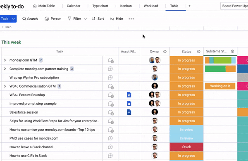Switch to the Workload tab
This screenshot has width=248, height=161.
tap(151, 6)
